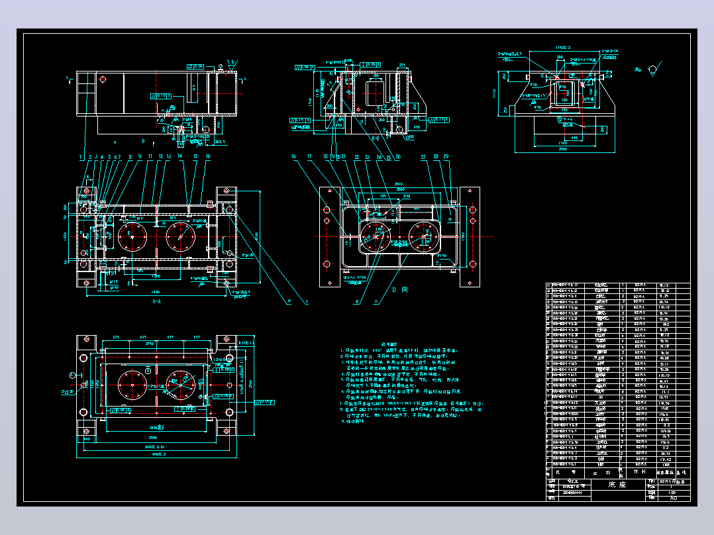Select the "其余" roughness symbol in the top-right corner
The image size is (714, 535).
[x=648, y=70]
